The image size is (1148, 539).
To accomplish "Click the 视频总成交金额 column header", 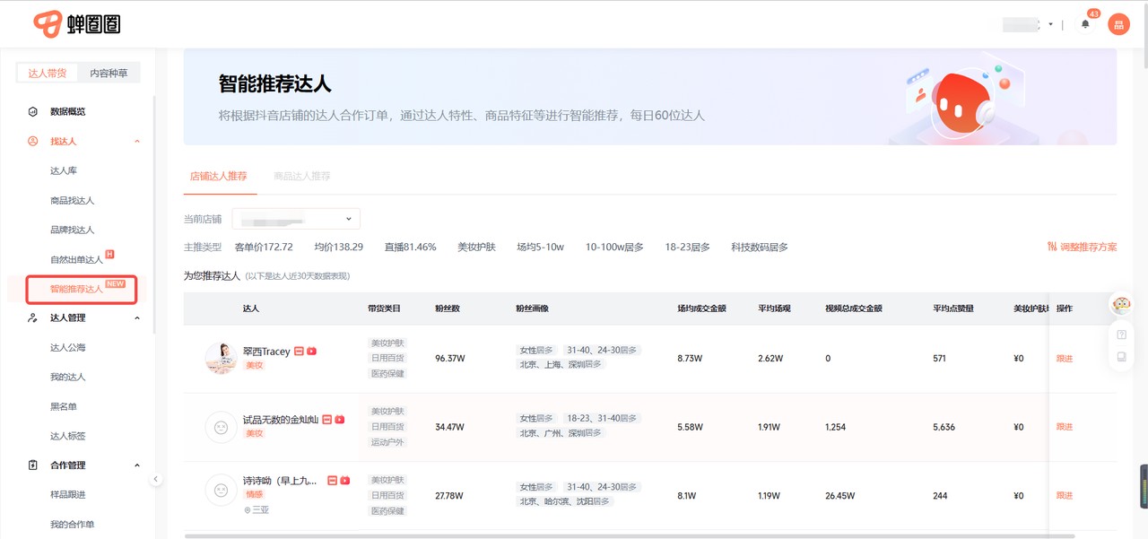I will tap(854, 309).
